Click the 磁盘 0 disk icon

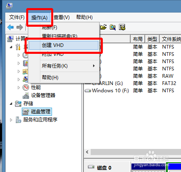[91, 167]
